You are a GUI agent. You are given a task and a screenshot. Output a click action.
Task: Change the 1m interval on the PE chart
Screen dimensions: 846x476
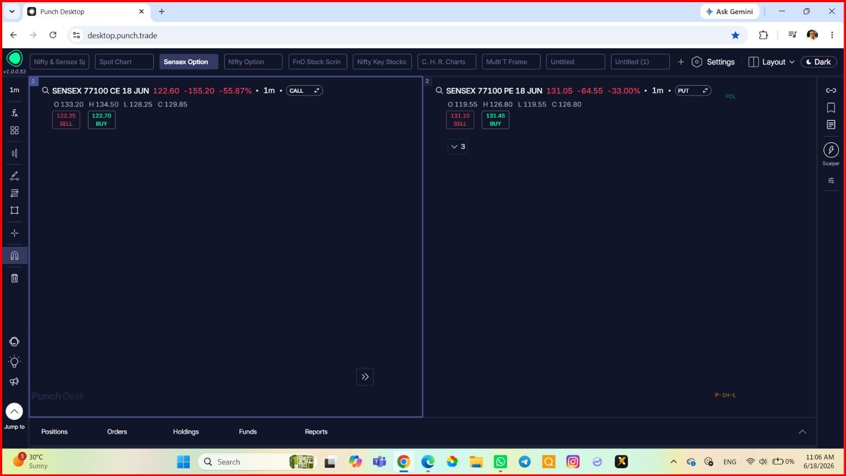click(x=658, y=91)
